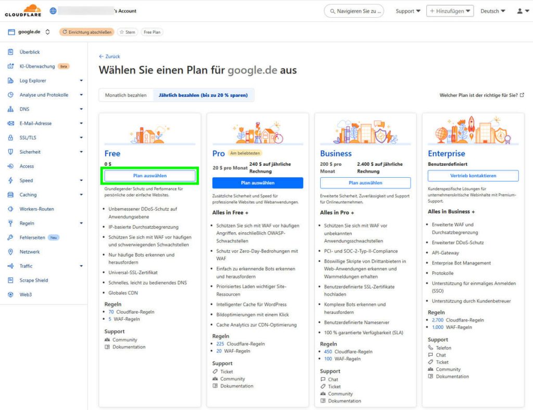Switch to Jährlich bezahlen billing
The image size is (533, 410).
coord(204,95)
